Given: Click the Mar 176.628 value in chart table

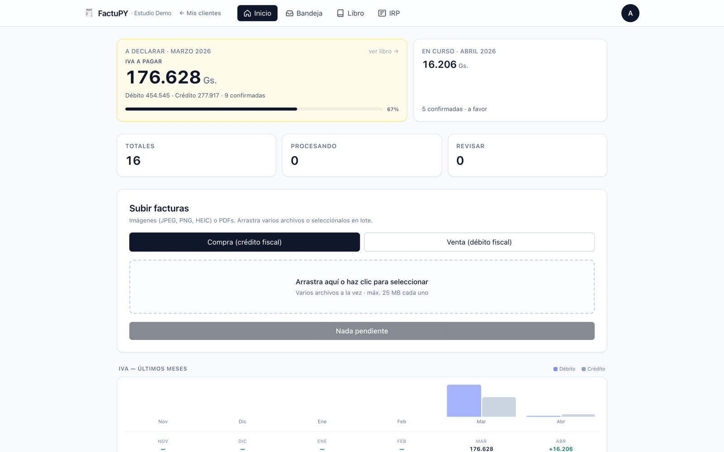Looking at the screenshot, I should tap(481, 449).
